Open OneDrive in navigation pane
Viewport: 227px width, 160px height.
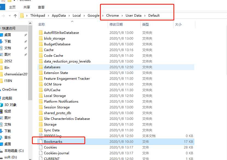click(10, 90)
